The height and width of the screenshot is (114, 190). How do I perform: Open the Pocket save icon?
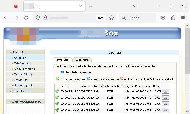(x=164, y=18)
